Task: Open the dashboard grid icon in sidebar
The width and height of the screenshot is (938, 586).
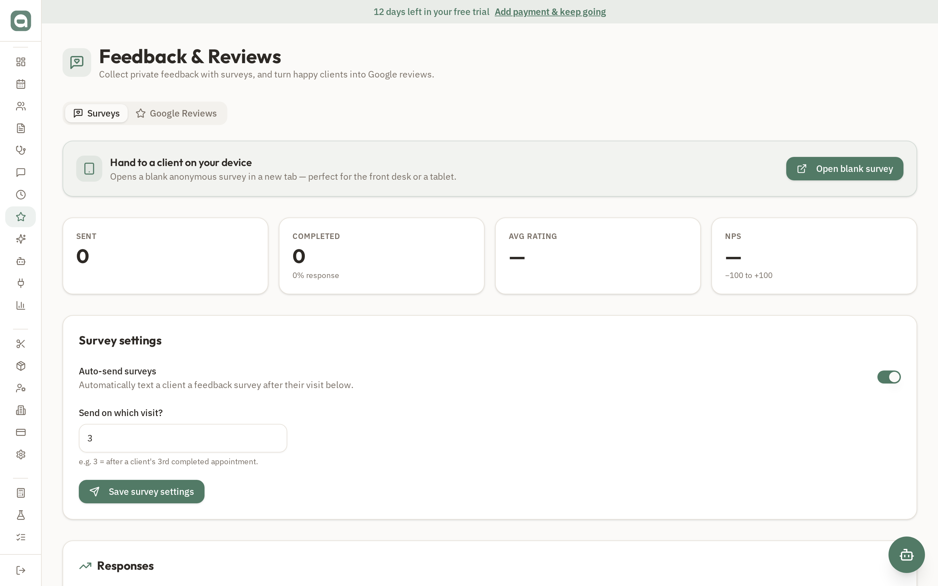Action: 21,62
